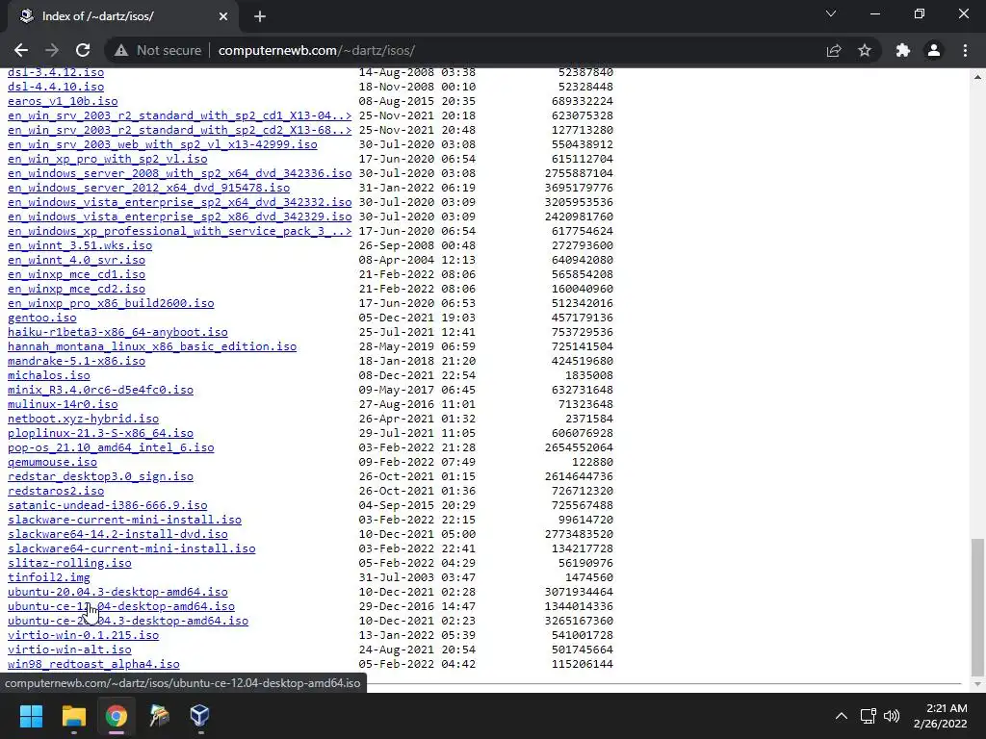Download mulinux-14r0.iso
This screenshot has width=986, height=739.
63,405
